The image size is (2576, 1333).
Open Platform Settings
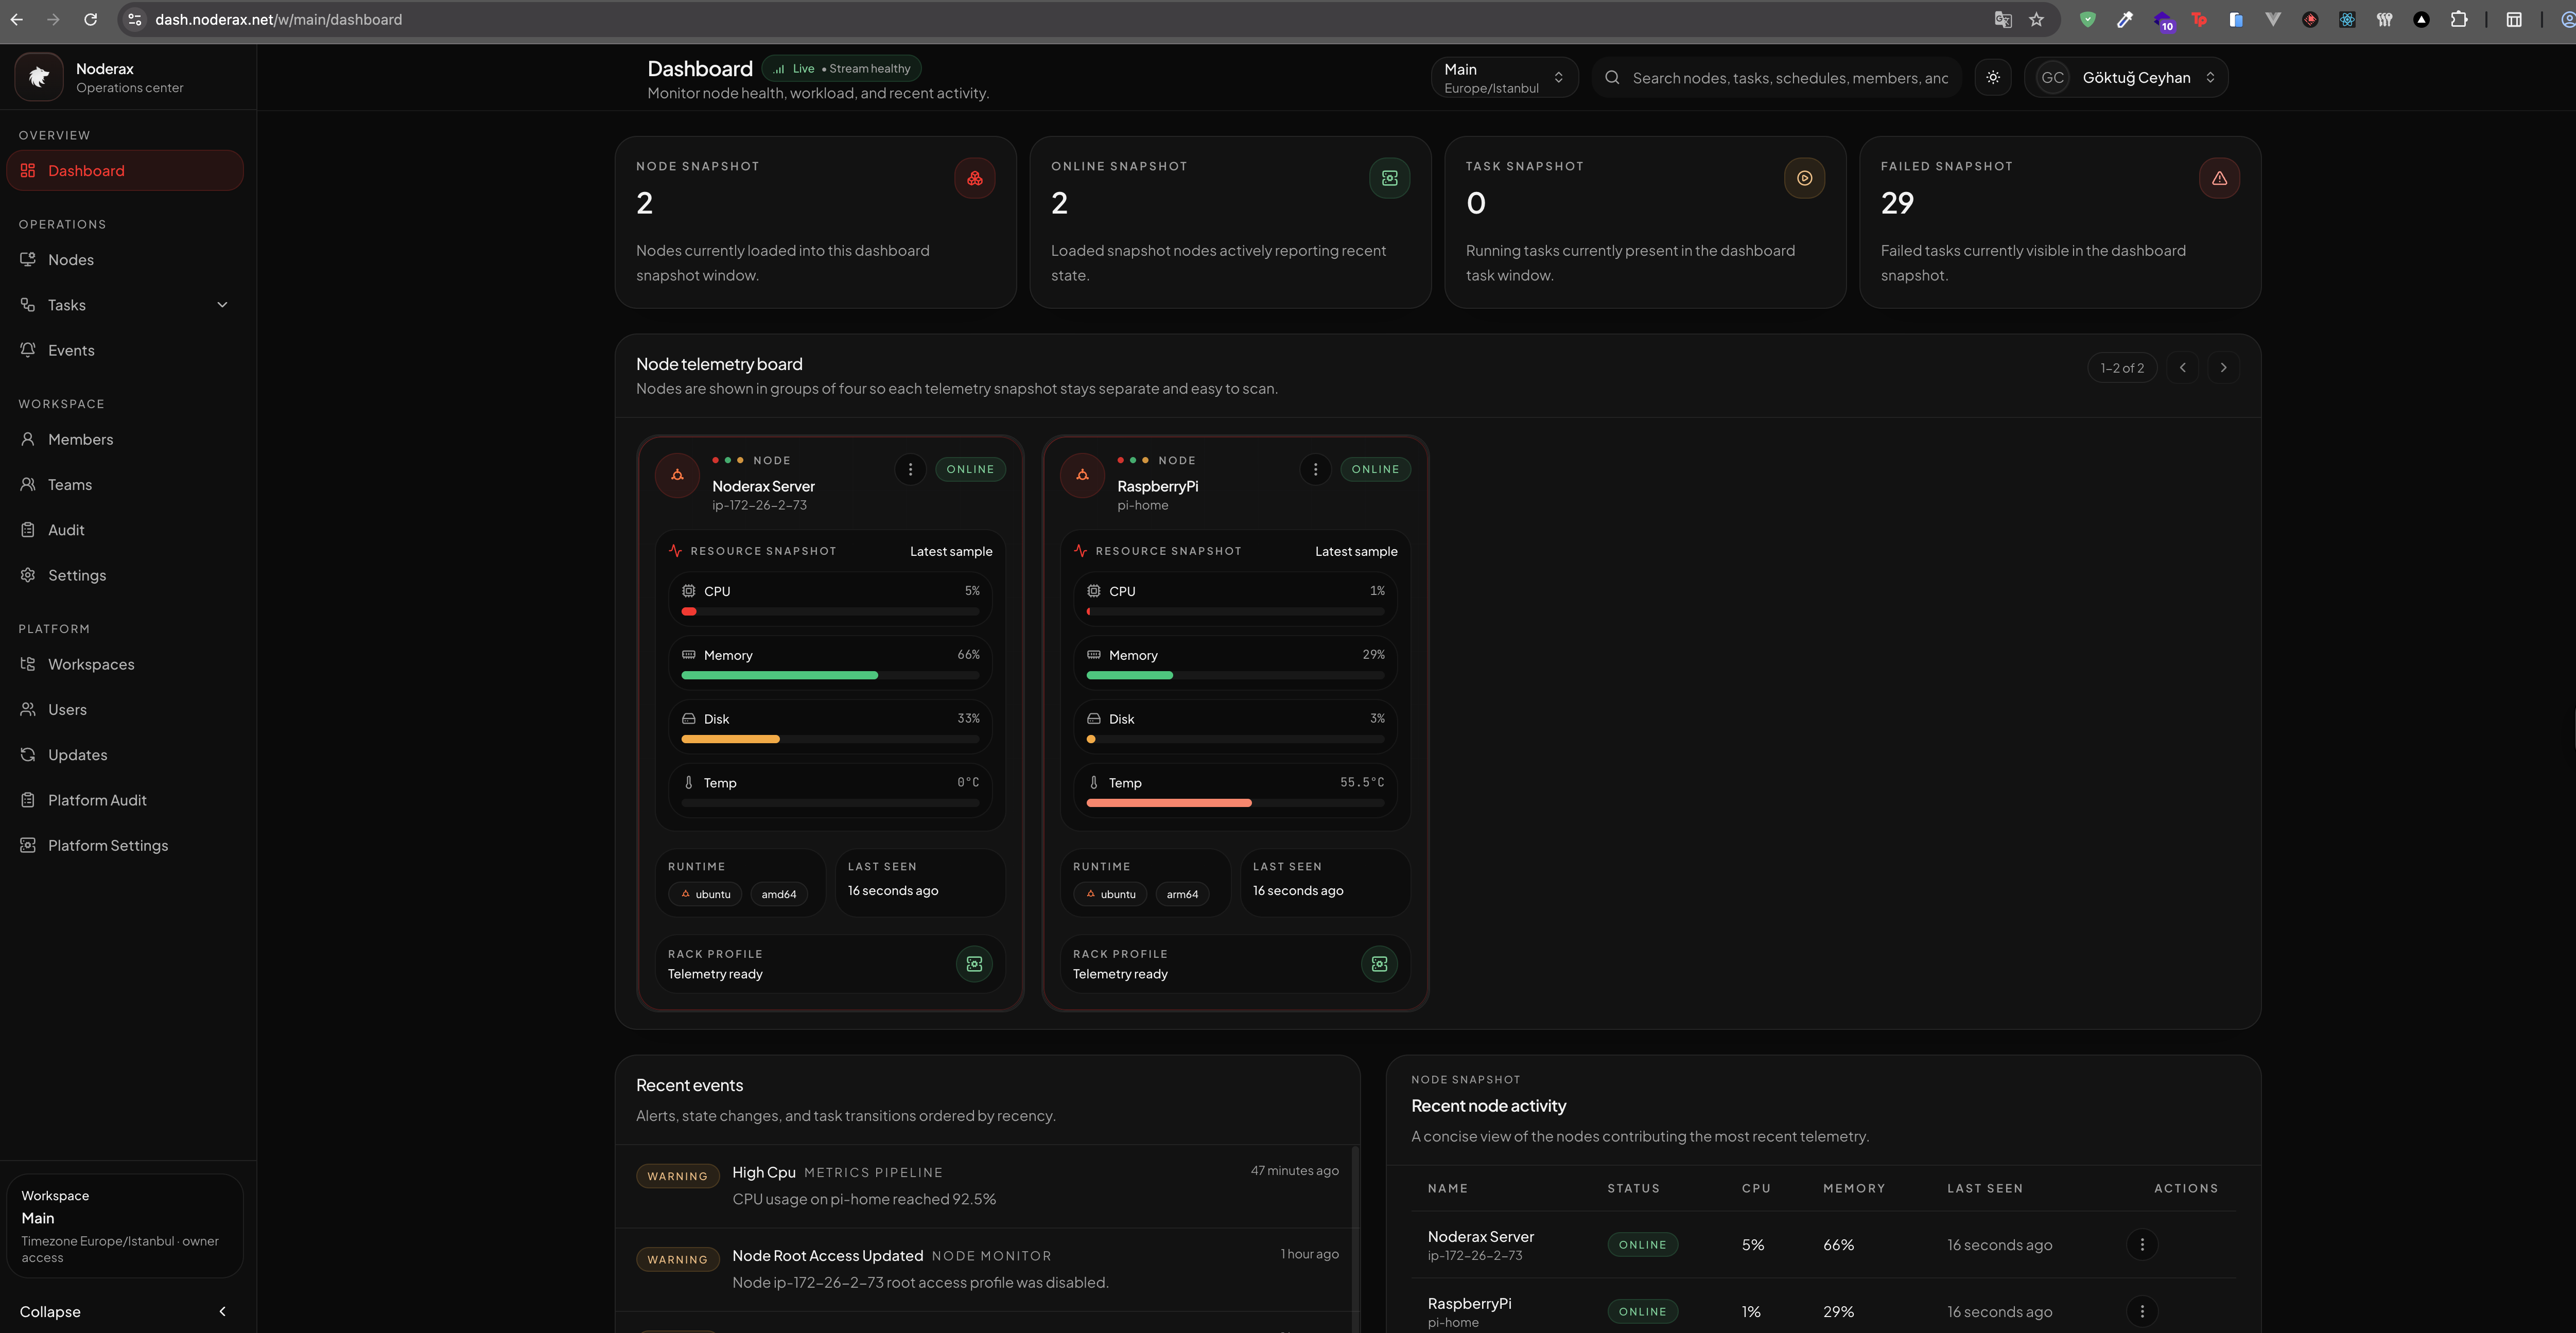[124, 845]
